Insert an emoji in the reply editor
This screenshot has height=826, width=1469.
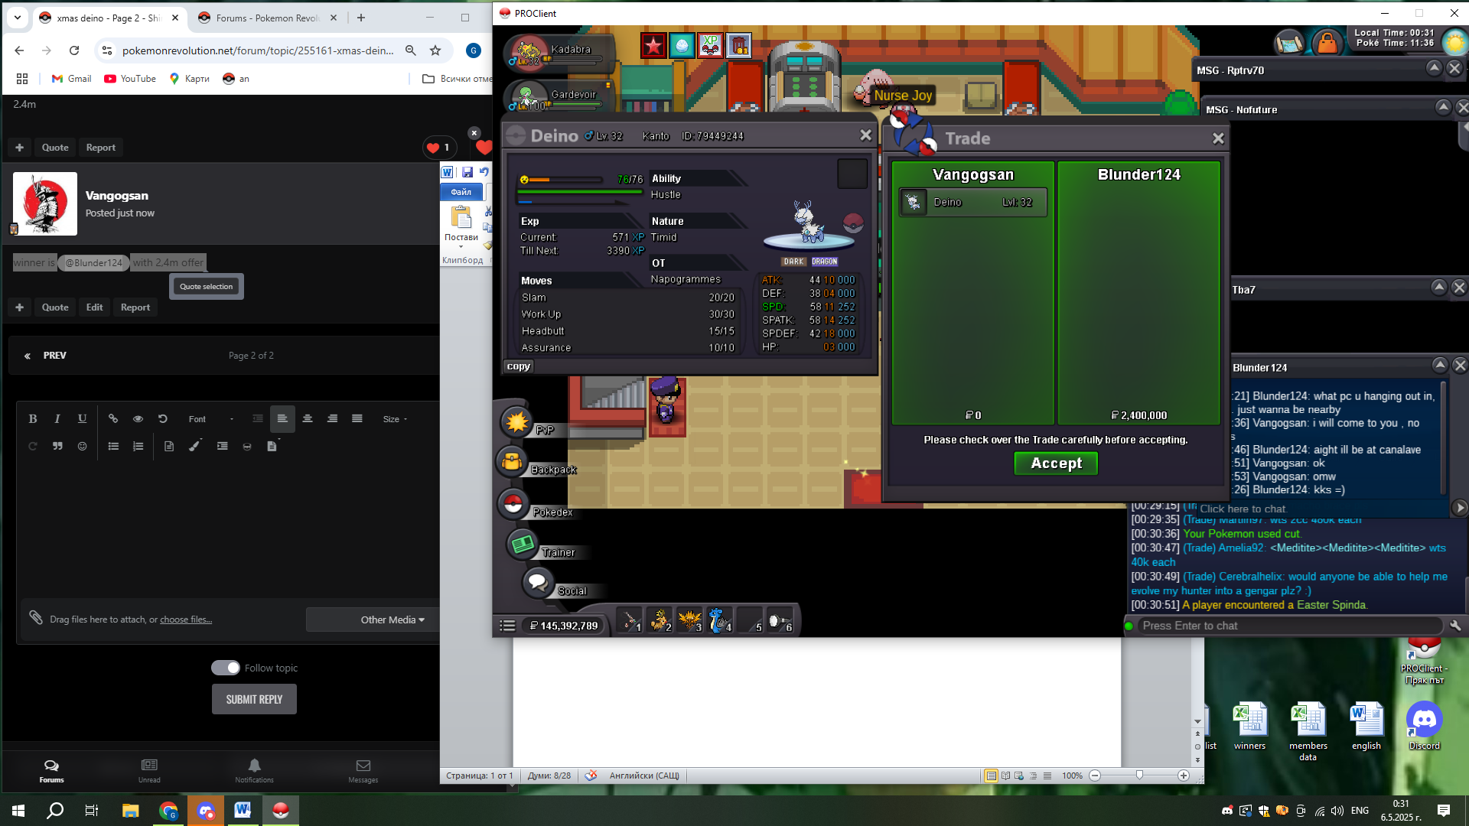(83, 446)
